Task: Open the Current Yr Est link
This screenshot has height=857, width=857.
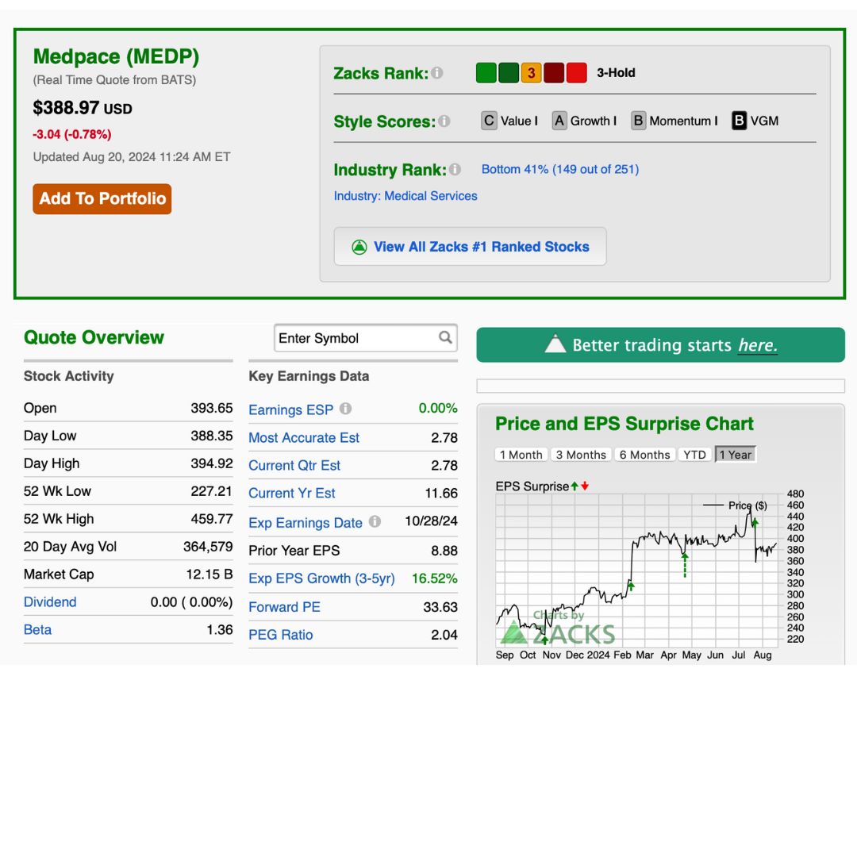Action: [292, 493]
